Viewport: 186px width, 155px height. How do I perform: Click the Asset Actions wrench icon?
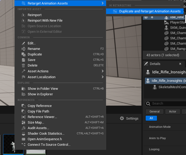23,71
